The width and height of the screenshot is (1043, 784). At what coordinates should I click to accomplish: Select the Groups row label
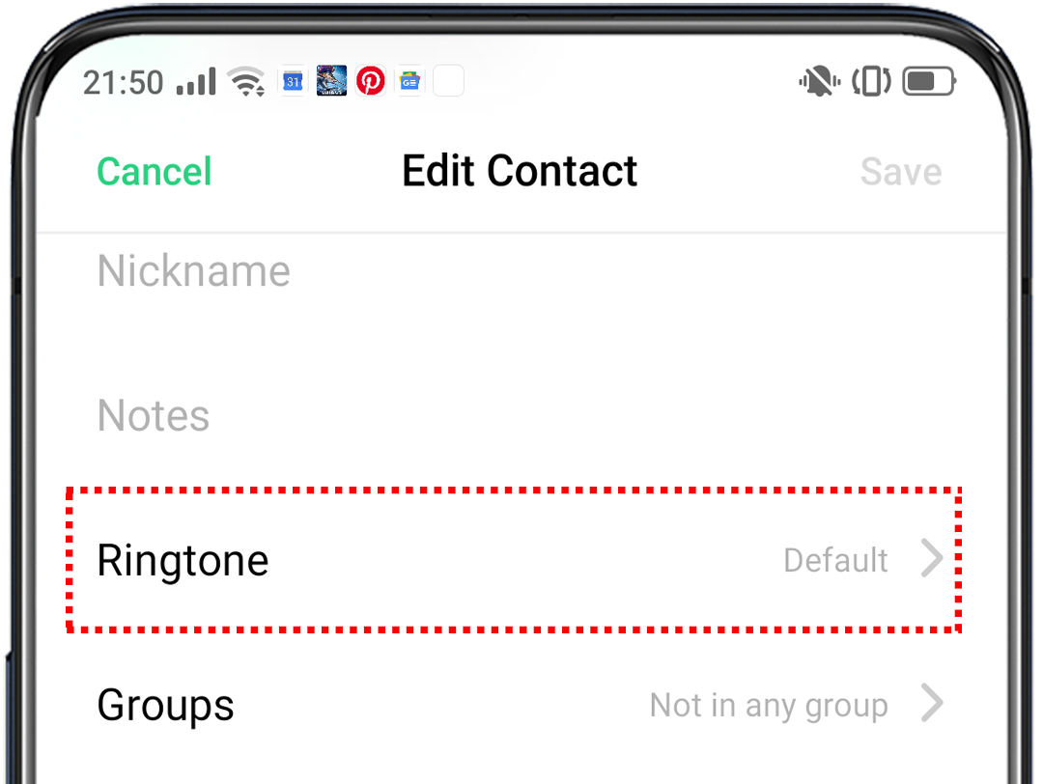tap(166, 705)
